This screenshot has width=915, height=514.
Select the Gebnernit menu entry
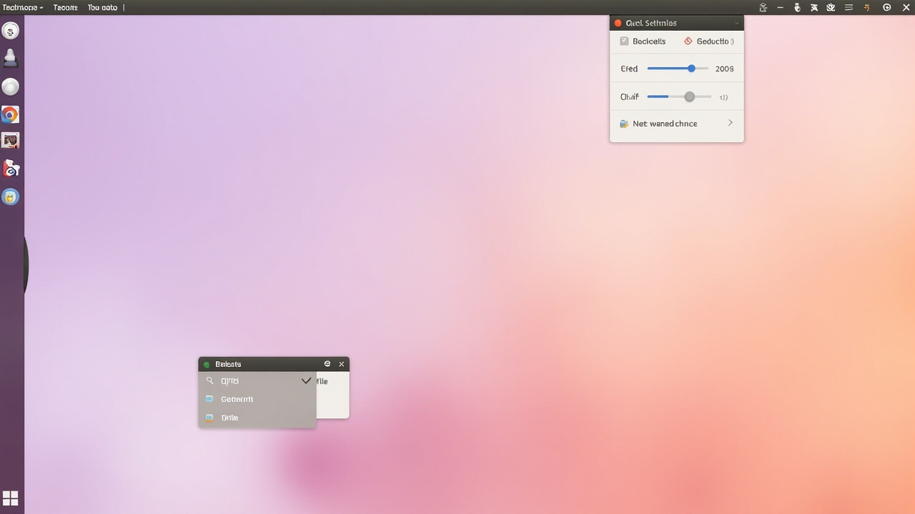pos(257,399)
